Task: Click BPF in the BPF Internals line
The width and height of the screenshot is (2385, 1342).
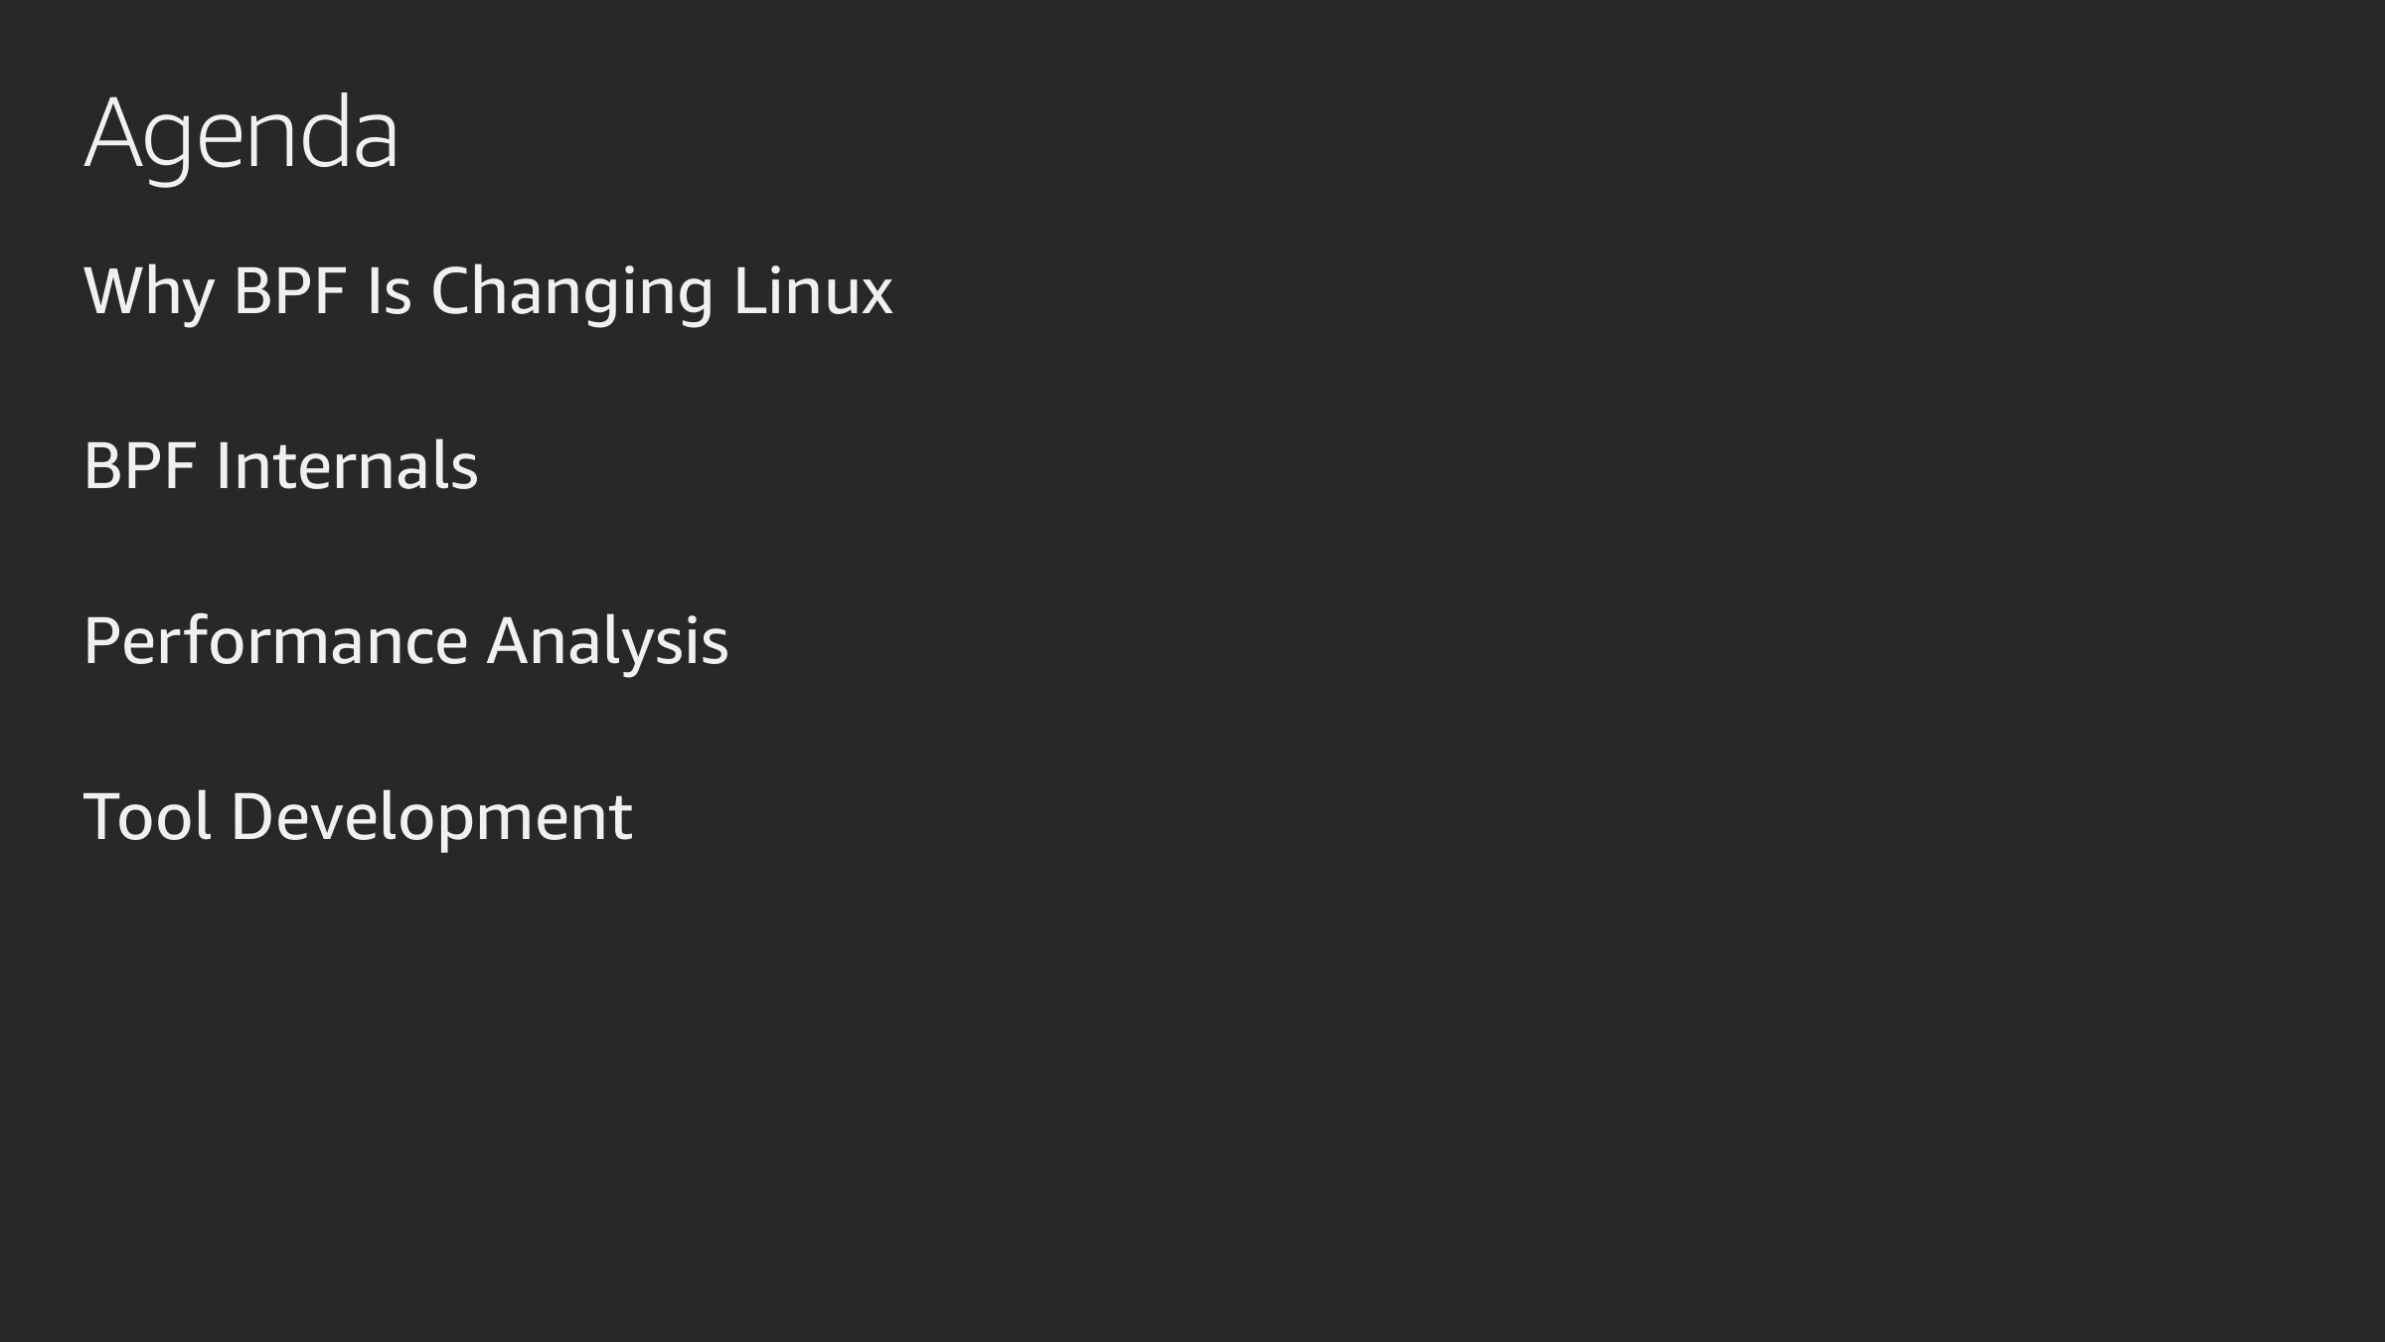Action: click(x=139, y=466)
